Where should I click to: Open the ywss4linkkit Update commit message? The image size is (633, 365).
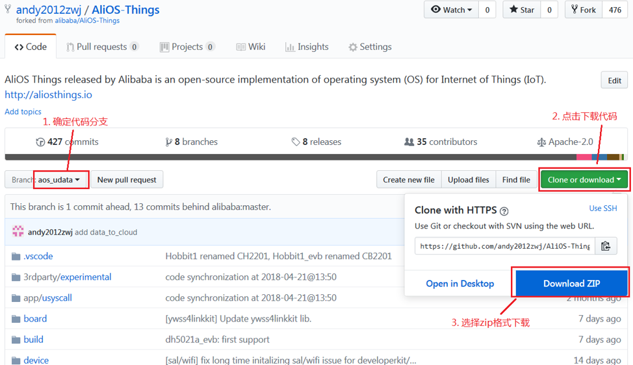click(x=238, y=319)
